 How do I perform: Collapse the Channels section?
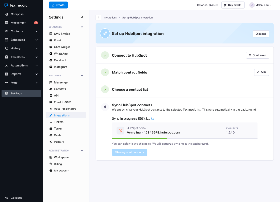click(82, 27)
